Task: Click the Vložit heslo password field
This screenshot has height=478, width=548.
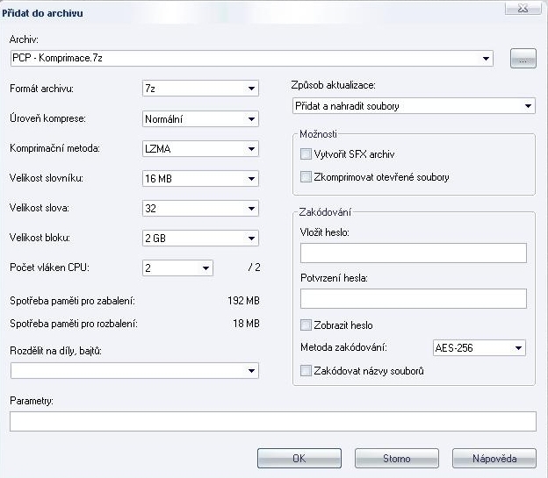Action: click(414, 253)
